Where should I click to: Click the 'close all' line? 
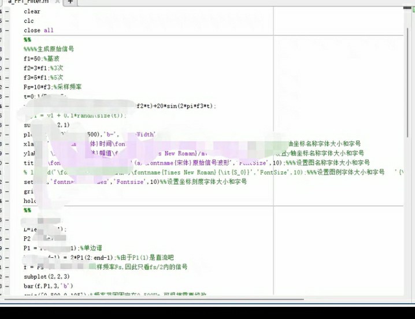[x=39, y=31]
